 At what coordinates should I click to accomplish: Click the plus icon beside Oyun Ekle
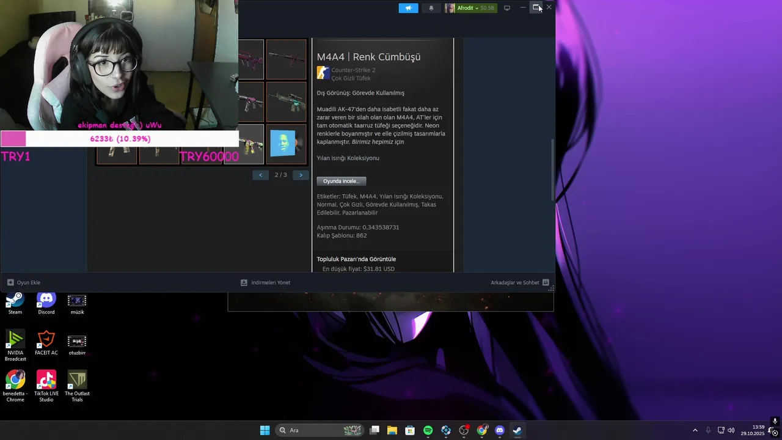point(10,282)
